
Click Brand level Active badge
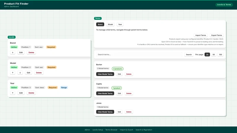tap(14, 47)
